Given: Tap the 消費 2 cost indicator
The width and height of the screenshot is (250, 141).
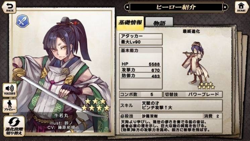Looking at the screenshot, I should (213, 116).
